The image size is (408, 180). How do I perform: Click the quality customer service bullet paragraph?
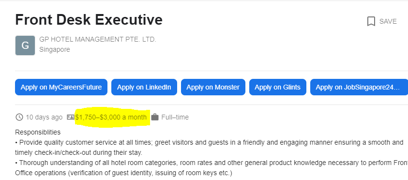click(209, 148)
